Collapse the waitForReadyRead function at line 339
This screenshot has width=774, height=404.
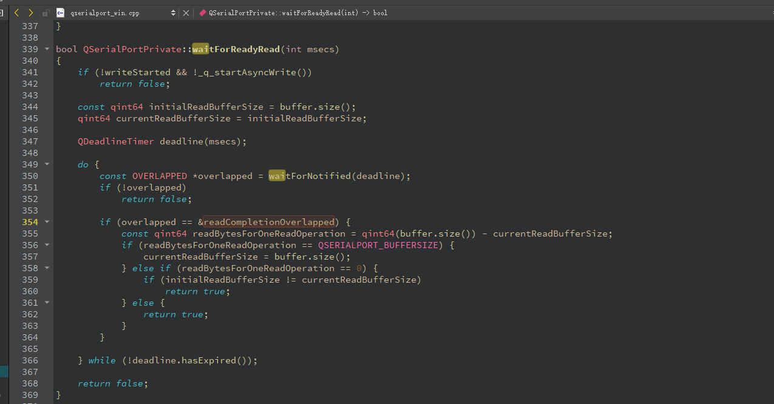(x=47, y=49)
